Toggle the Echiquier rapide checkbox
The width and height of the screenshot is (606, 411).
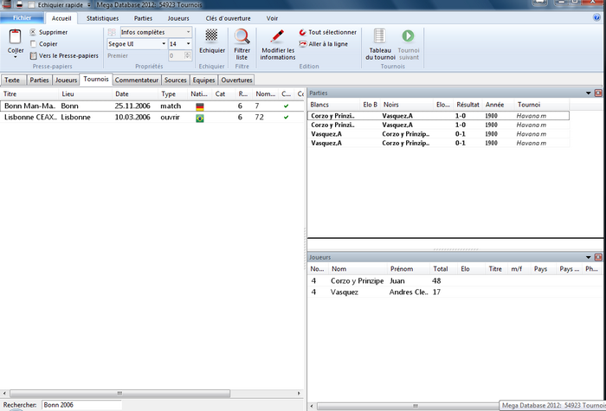pyautogui.click(x=32, y=5)
